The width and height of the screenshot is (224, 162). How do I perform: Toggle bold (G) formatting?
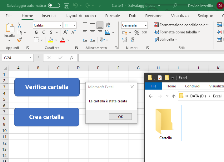click(36, 32)
